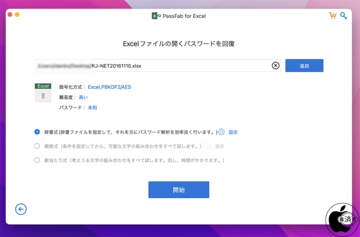Minimize the PassFab window
360x237 pixels.
click(17, 15)
